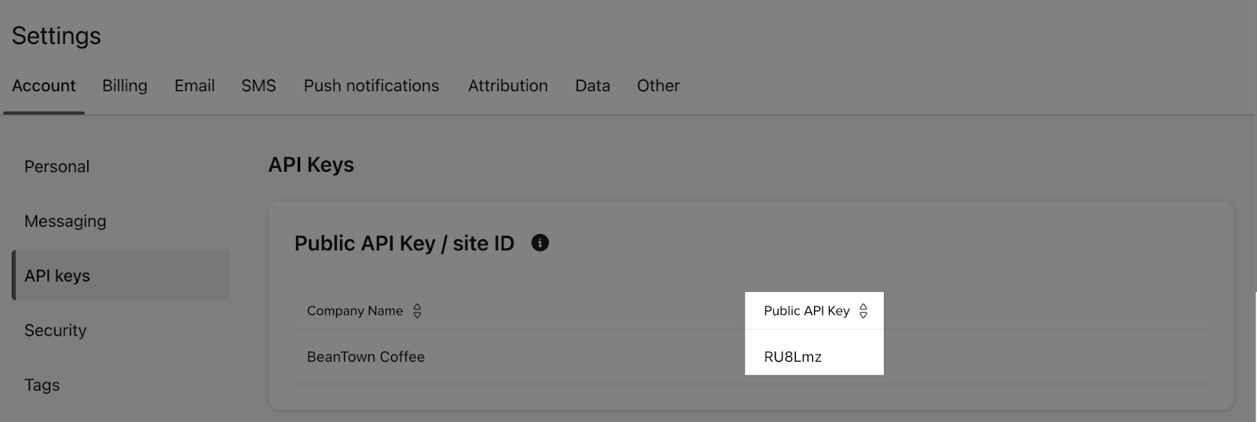Screen dimensions: 1257x422
Task: Select API keys in the sidebar
Action: (x=121, y=275)
